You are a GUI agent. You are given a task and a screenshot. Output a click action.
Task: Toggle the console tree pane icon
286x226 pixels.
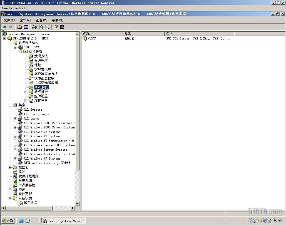(26, 27)
